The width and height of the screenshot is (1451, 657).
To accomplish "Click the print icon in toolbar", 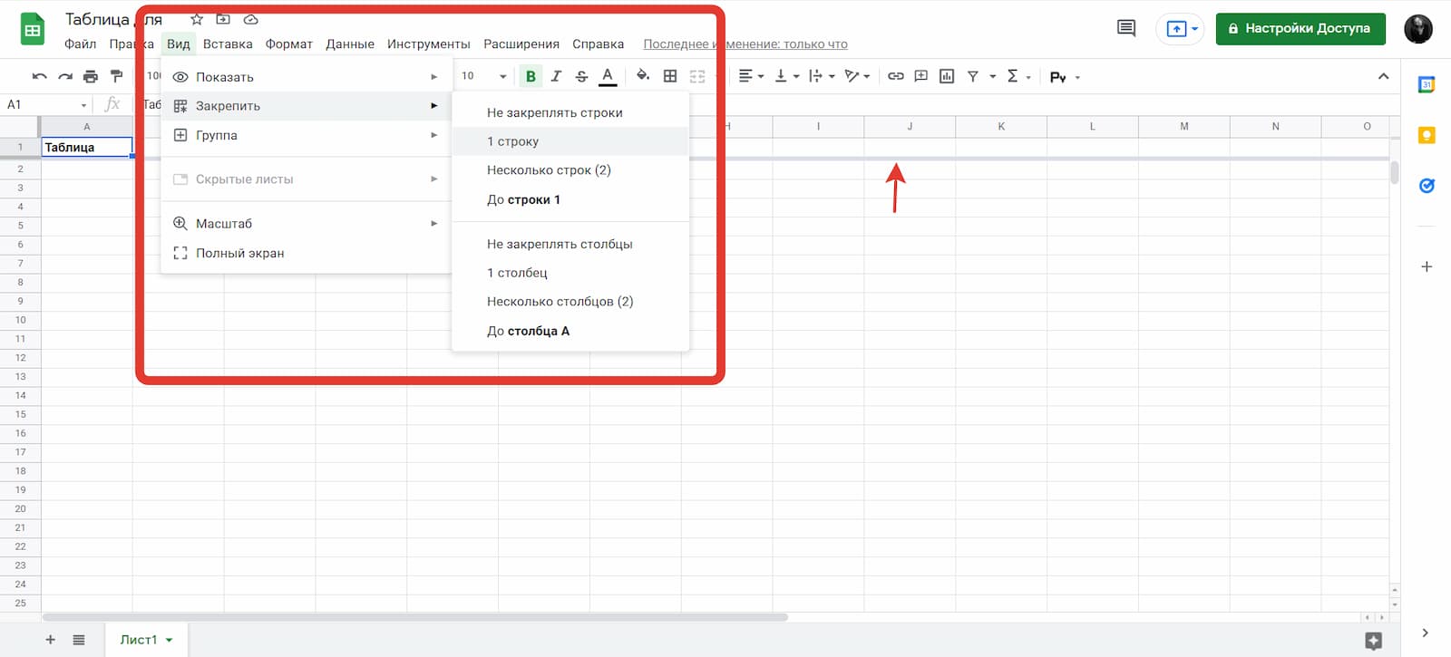I will coord(90,77).
